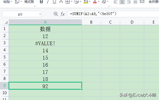
Task: Open the draw border dropdown arrow
Action: (81, 2)
